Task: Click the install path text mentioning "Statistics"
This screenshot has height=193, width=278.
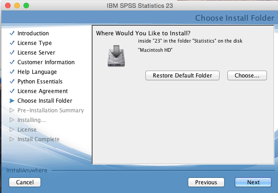Action: click(190, 41)
